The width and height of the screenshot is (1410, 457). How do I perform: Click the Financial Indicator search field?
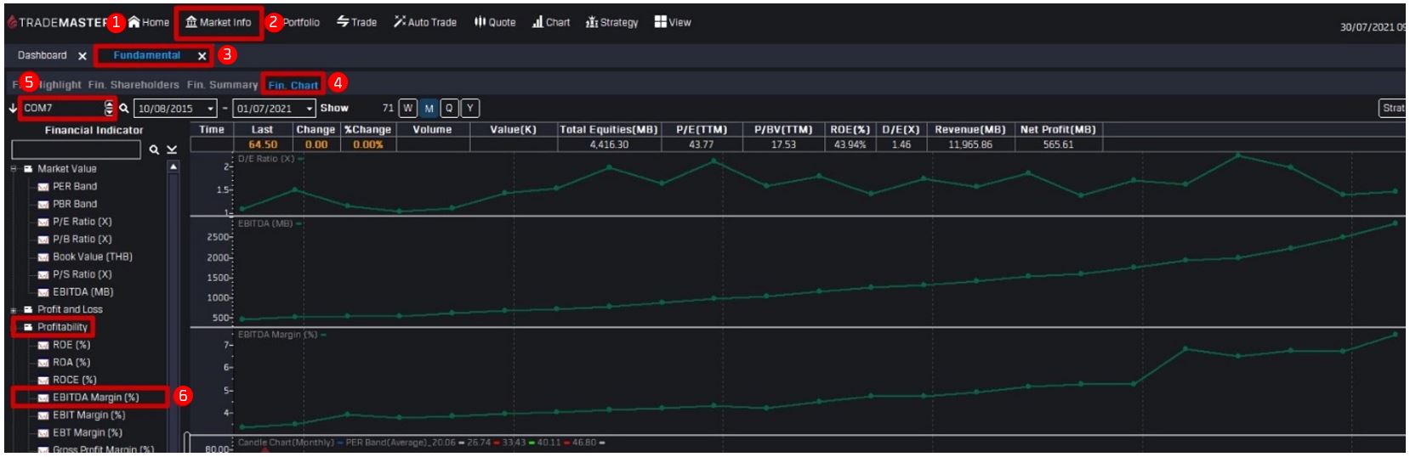click(76, 150)
